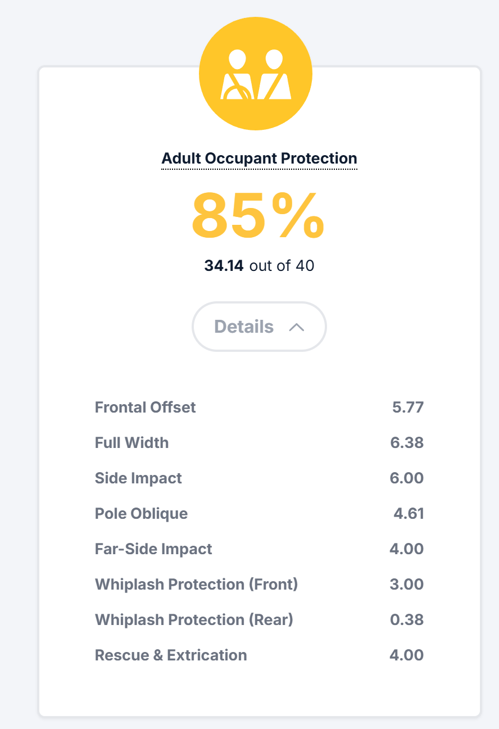This screenshot has width=499, height=729.
Task: Click the chevron arrow beside Details
Action: [x=296, y=327]
